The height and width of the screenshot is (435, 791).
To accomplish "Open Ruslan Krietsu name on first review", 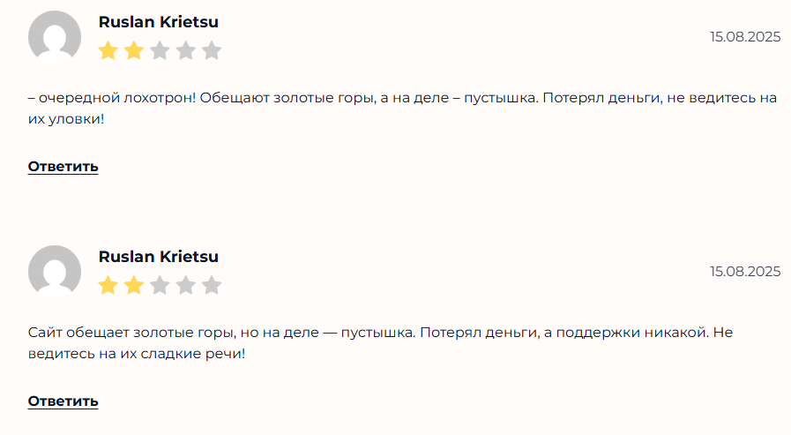I will 159,22.
